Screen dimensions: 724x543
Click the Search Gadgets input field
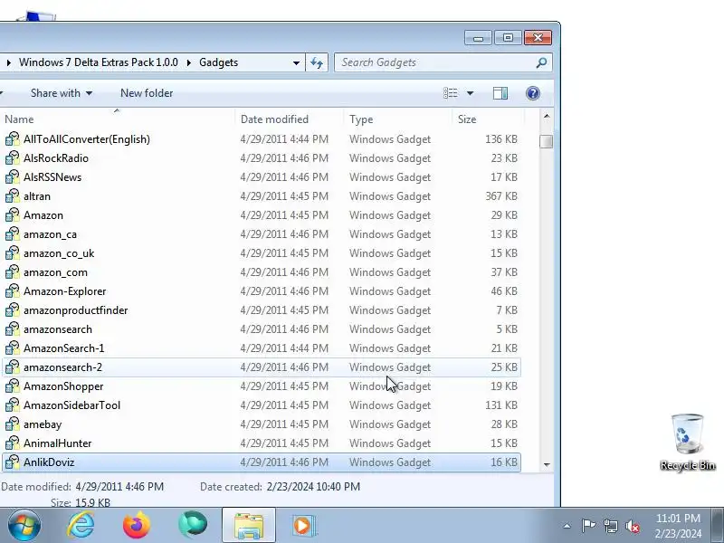tap(436, 62)
